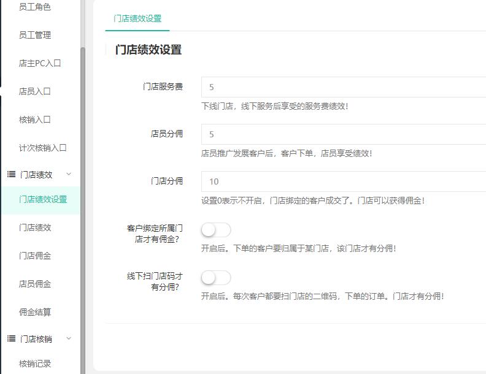Click the 店员分佣 field label
This screenshot has height=374, width=486.
[x=167, y=134]
